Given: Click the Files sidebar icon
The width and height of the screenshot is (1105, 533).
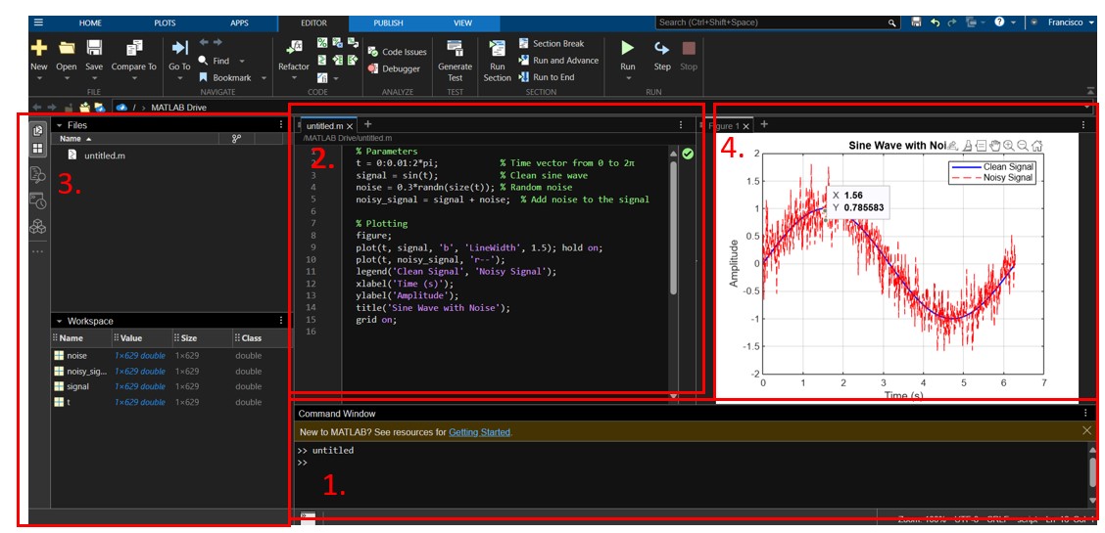Looking at the screenshot, I should [38, 130].
